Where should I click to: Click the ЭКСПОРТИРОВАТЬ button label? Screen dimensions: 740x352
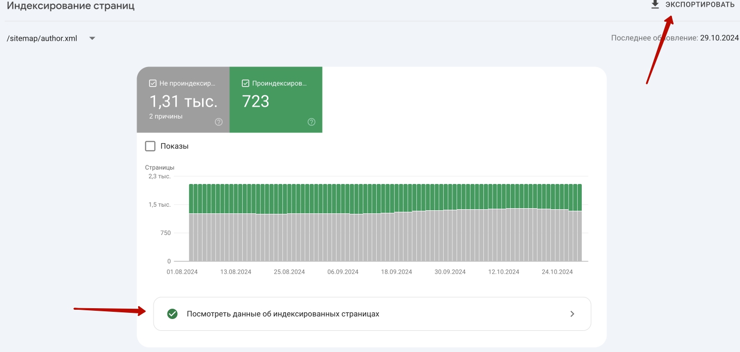coord(699,5)
